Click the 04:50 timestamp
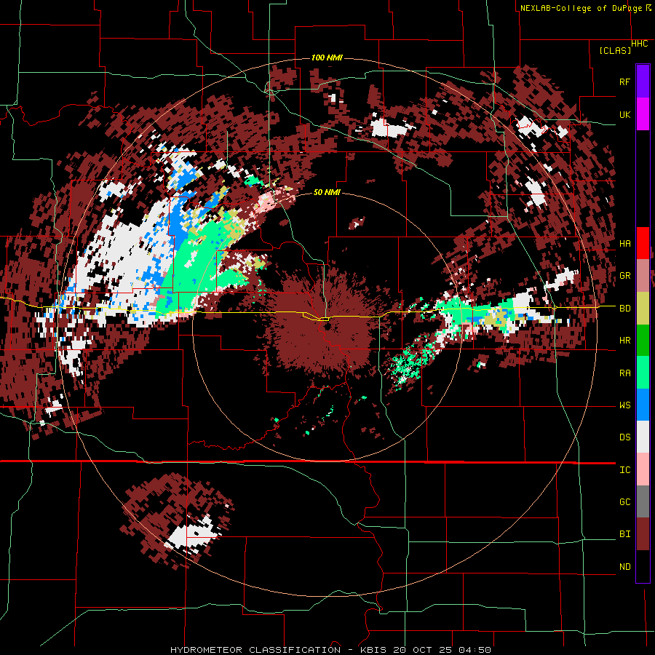 (474, 650)
